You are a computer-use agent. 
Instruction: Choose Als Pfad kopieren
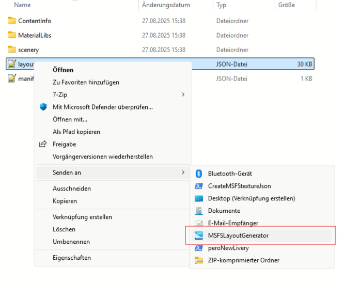[76, 132]
